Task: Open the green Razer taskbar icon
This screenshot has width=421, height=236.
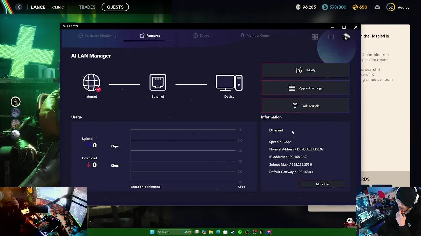Action: coord(240,232)
